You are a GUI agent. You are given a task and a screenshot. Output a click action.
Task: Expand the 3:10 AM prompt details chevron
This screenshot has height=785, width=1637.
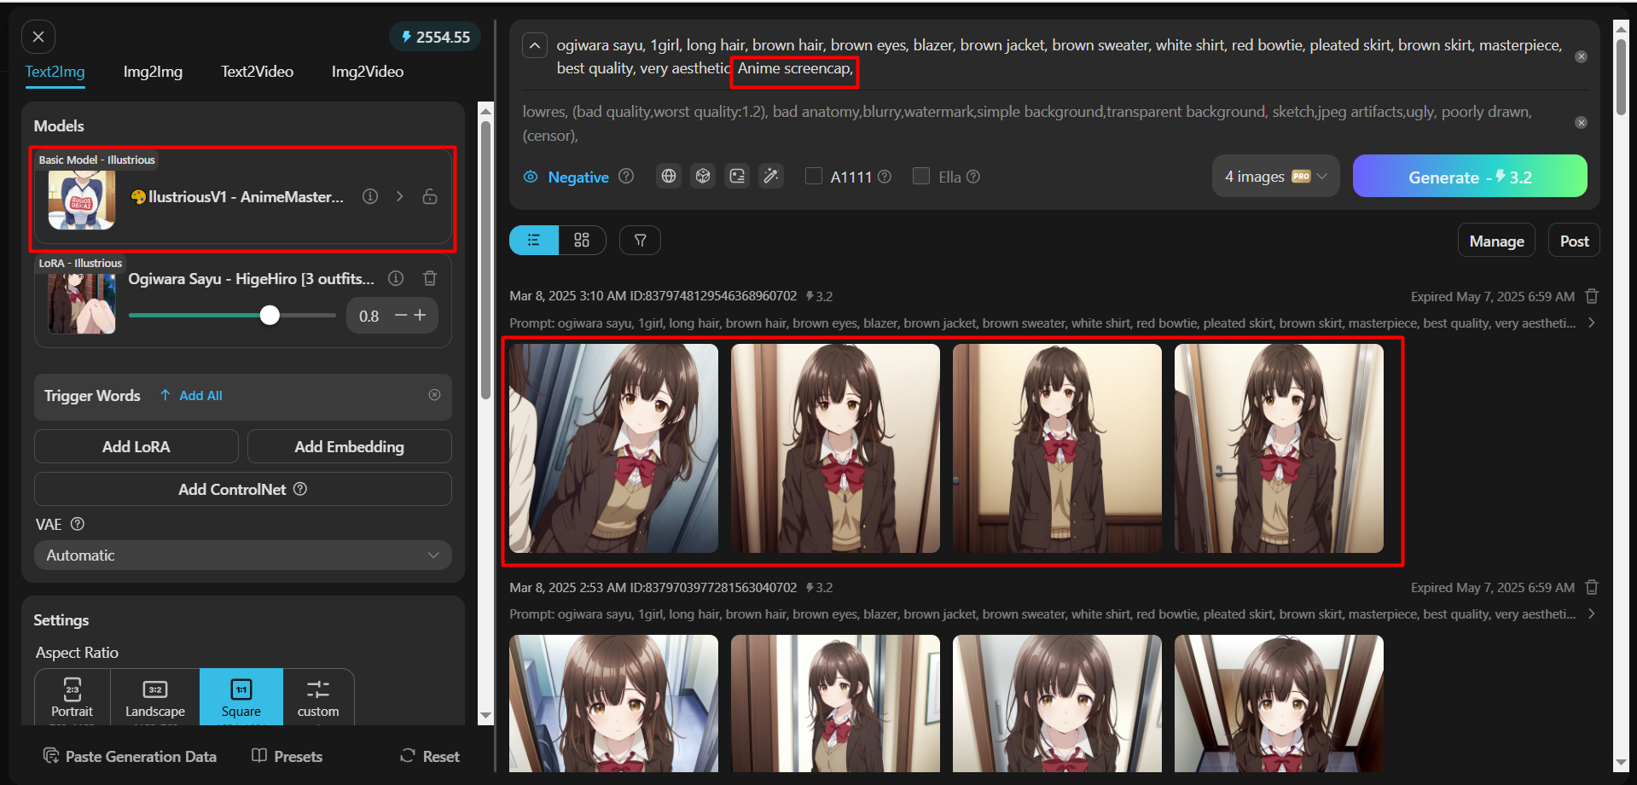[1592, 323]
